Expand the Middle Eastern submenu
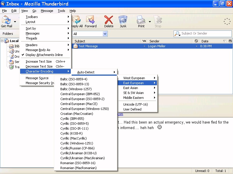233x174 pixels. [x=137, y=98]
